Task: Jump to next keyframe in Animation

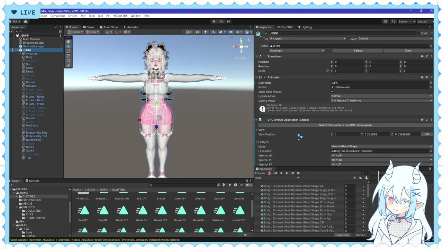Action: click(x=292, y=173)
